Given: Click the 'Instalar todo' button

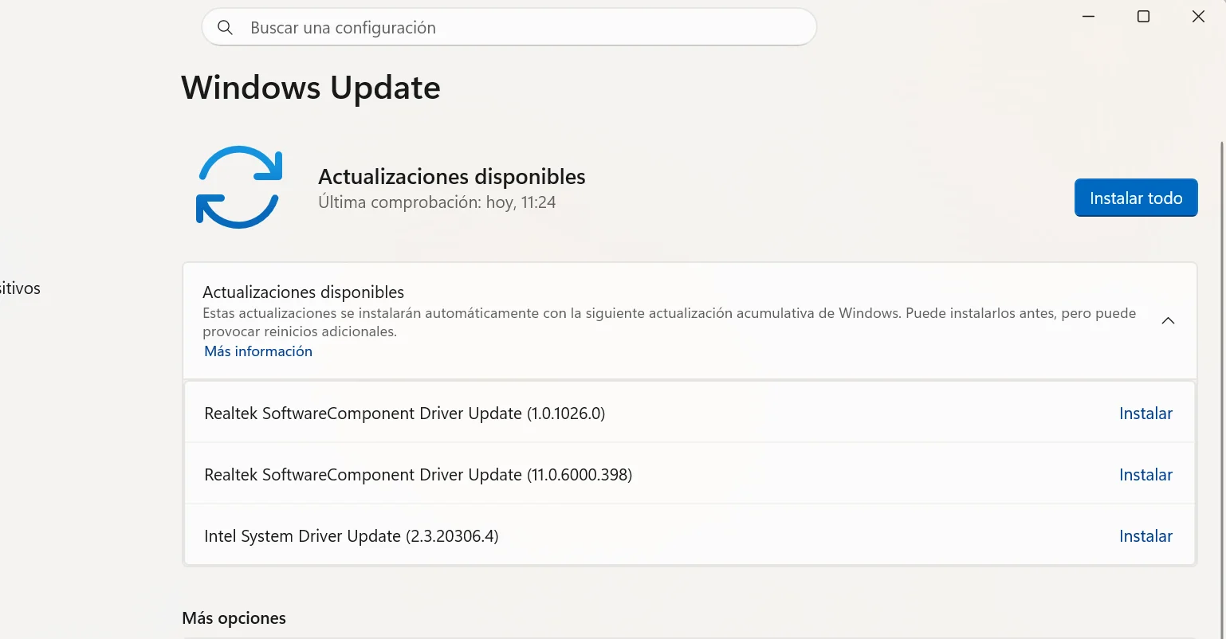Looking at the screenshot, I should 1136,198.
